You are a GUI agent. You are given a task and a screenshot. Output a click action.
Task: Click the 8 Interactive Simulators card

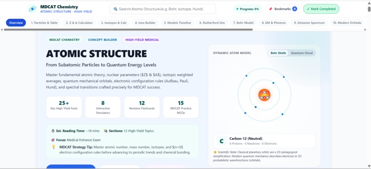point(103,107)
